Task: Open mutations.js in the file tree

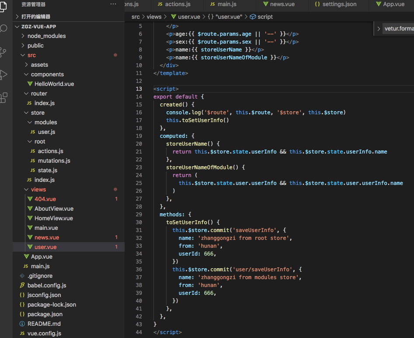Action: (54, 160)
